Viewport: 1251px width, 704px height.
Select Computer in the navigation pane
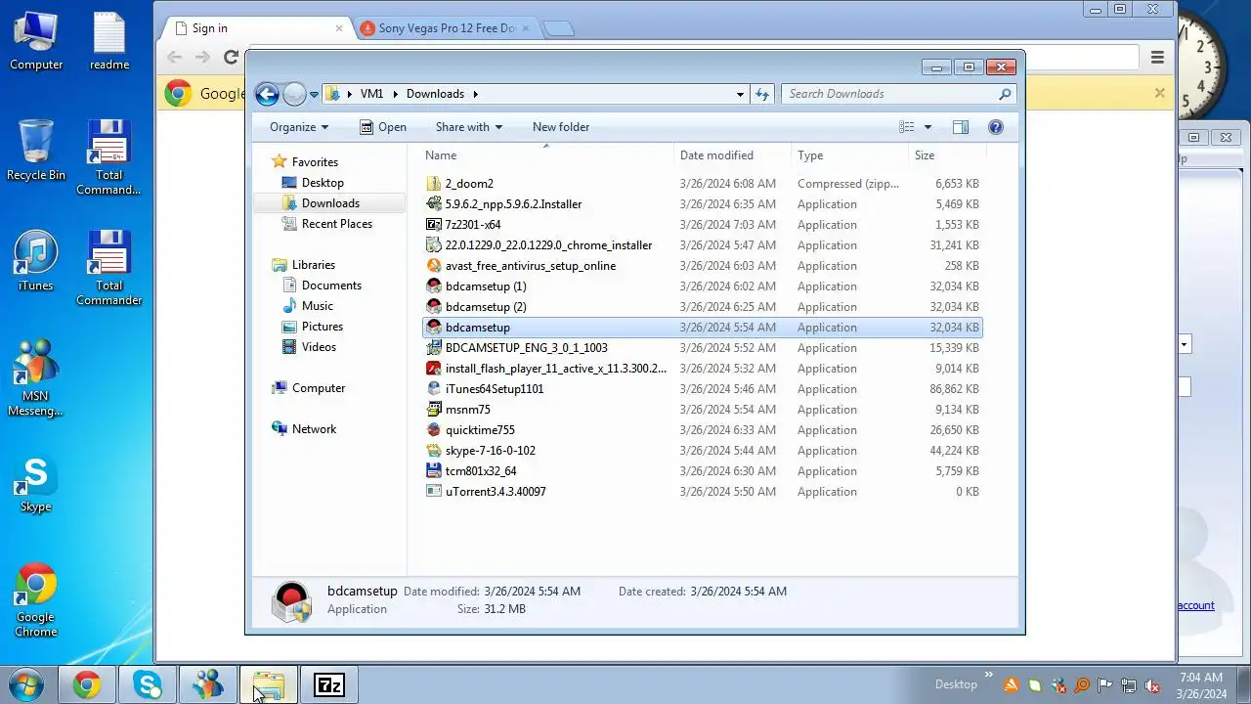pos(319,388)
